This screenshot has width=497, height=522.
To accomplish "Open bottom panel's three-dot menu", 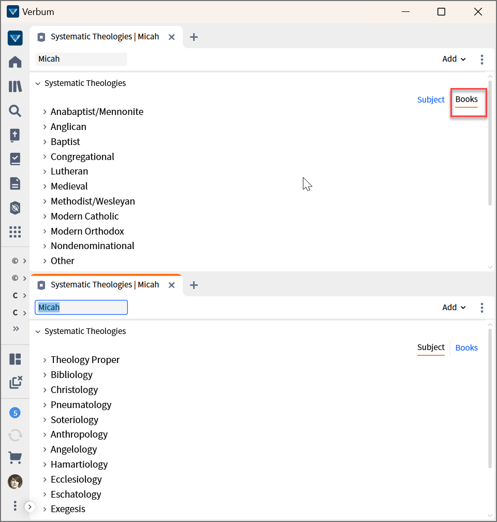I will point(481,308).
